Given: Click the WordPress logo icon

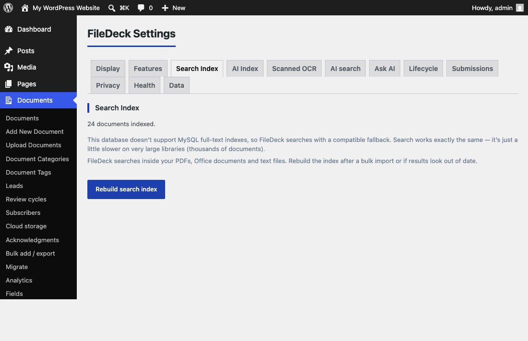Looking at the screenshot, I should (8, 8).
